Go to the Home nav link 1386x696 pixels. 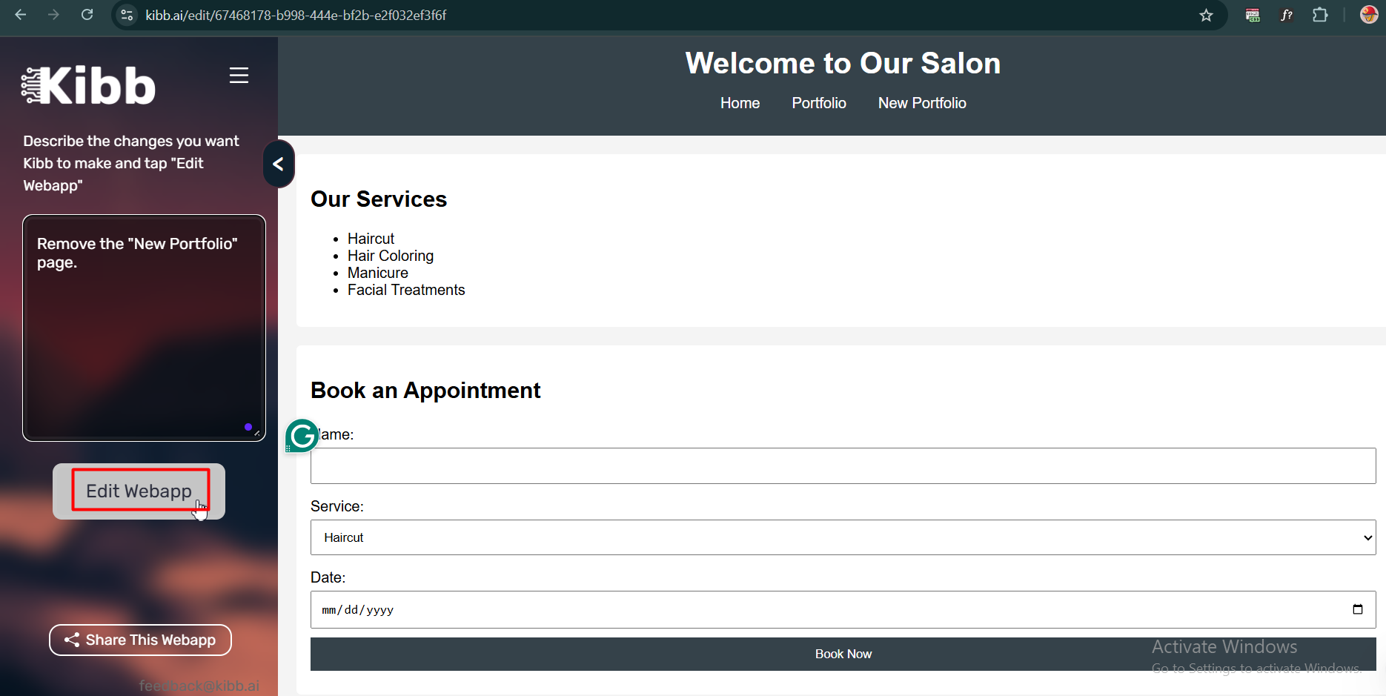pos(740,103)
